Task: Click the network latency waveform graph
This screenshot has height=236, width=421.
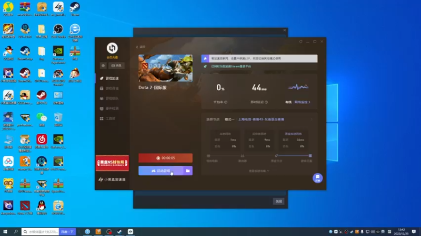Action: tap(298, 87)
